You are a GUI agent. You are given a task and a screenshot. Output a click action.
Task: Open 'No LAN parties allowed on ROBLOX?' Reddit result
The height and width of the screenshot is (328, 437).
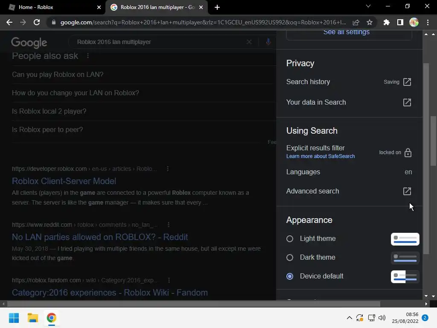tap(100, 237)
